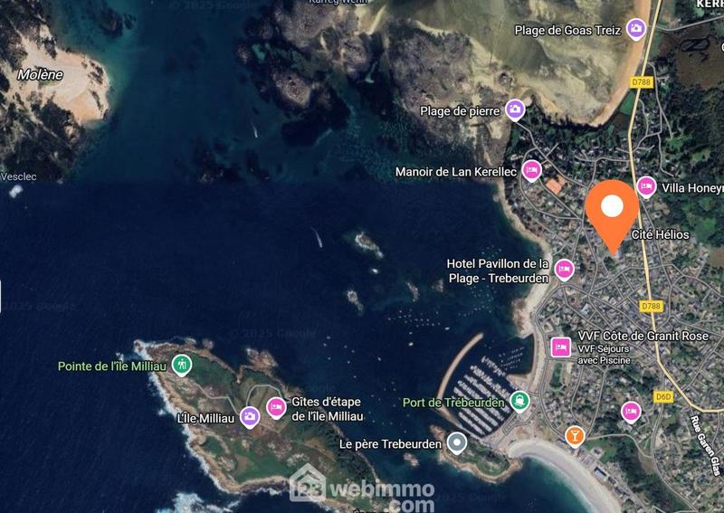Click the VVF Côte de Granit Rose icon
This screenshot has width=724, height=513.
click(560, 347)
